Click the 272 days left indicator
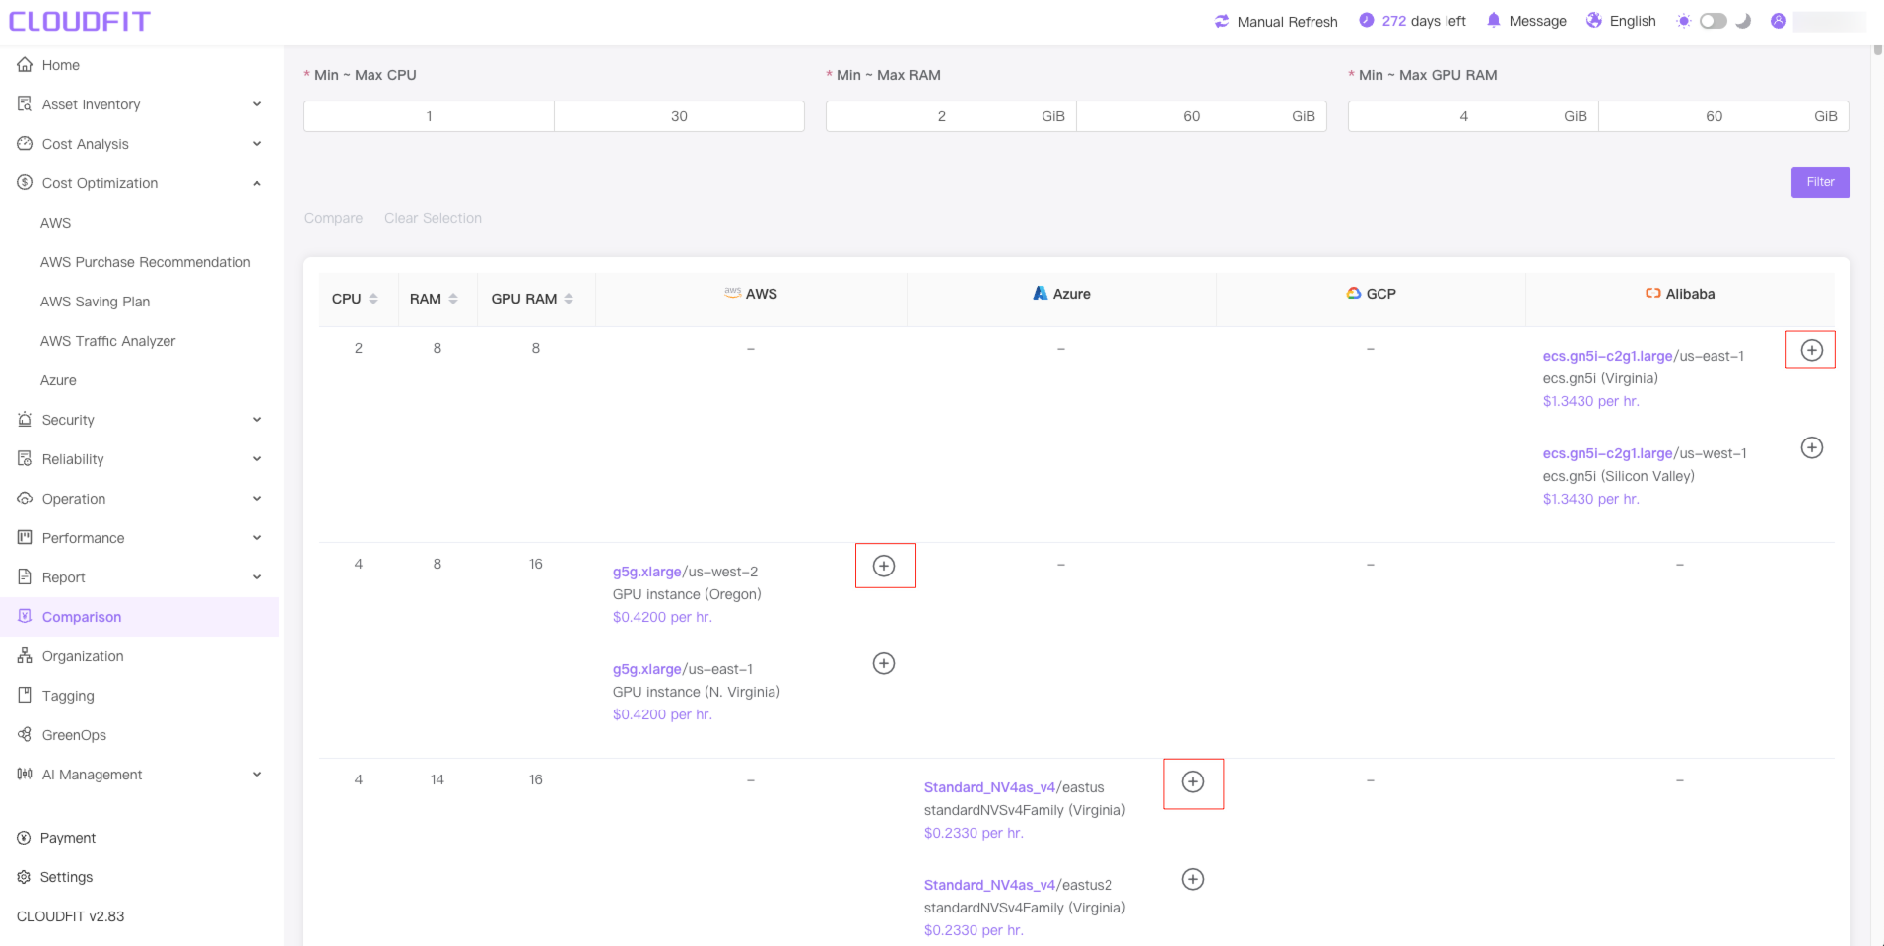 tap(1412, 21)
